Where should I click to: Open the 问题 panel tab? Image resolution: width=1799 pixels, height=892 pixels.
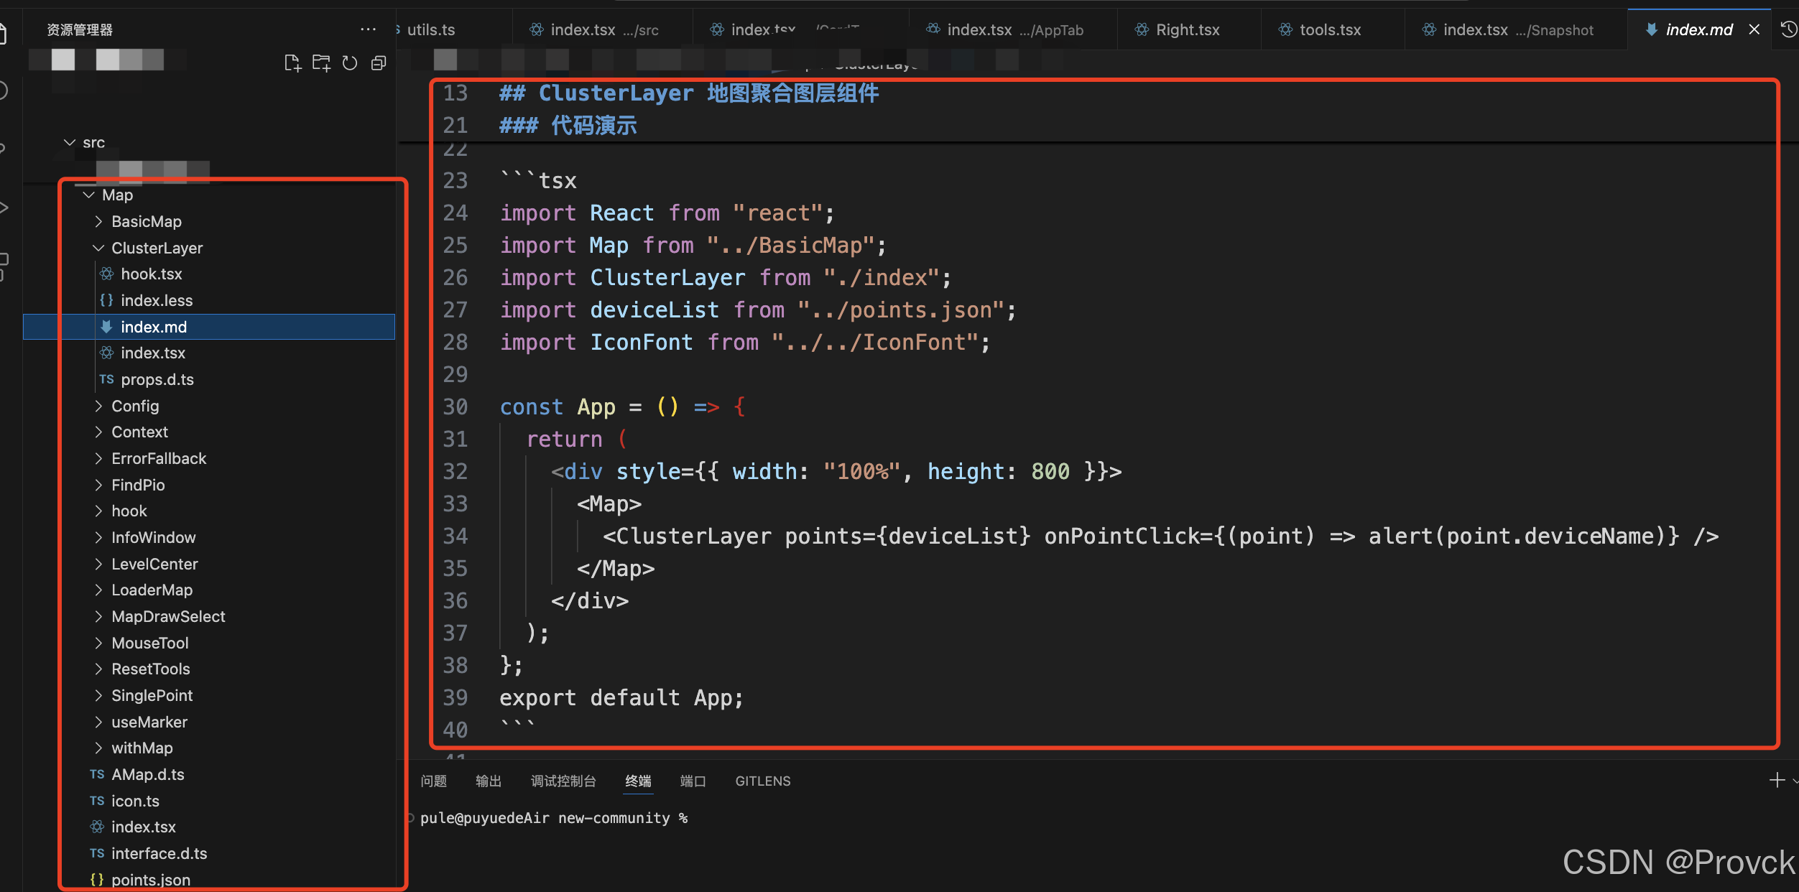(433, 781)
